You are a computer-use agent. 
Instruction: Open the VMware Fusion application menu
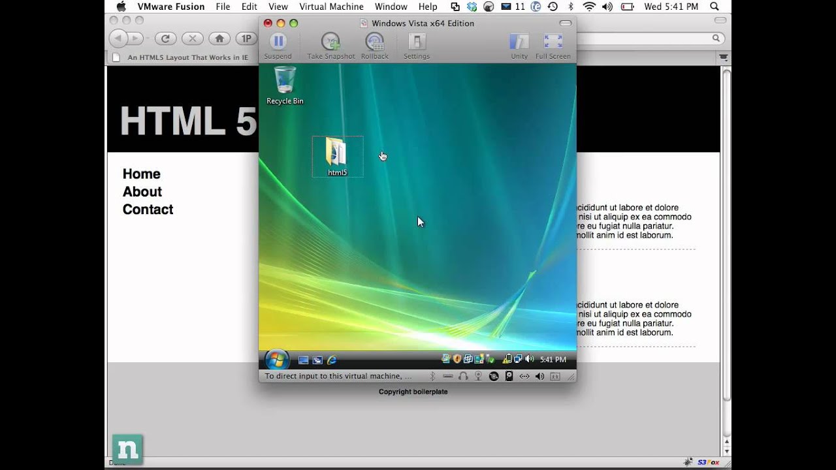[x=171, y=7]
